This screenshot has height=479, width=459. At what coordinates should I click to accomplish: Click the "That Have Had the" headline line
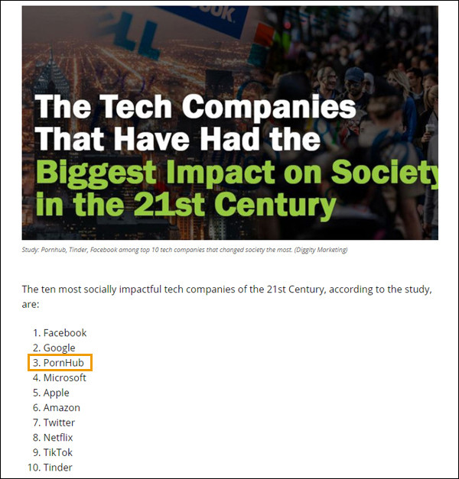click(x=177, y=139)
